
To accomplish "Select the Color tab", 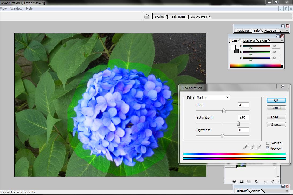I will click(x=235, y=41).
